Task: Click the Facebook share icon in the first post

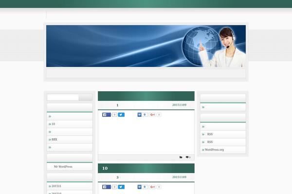Action: click(107, 115)
